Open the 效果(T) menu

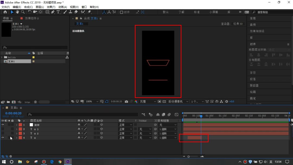coord(51,7)
